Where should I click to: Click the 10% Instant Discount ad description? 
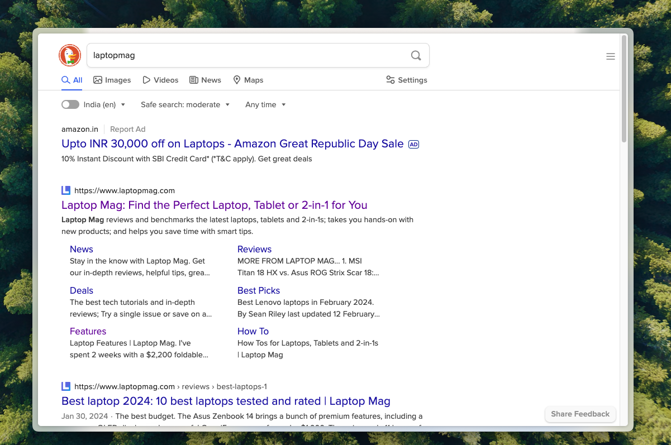[187, 159]
